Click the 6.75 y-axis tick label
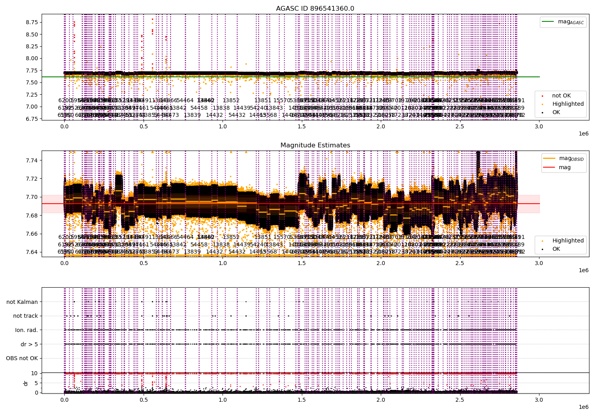The image size is (595, 416). click(x=32, y=119)
